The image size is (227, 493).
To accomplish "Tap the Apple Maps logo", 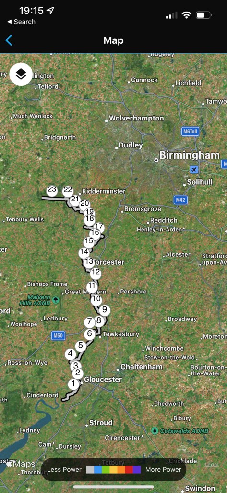I will [x=20, y=464].
